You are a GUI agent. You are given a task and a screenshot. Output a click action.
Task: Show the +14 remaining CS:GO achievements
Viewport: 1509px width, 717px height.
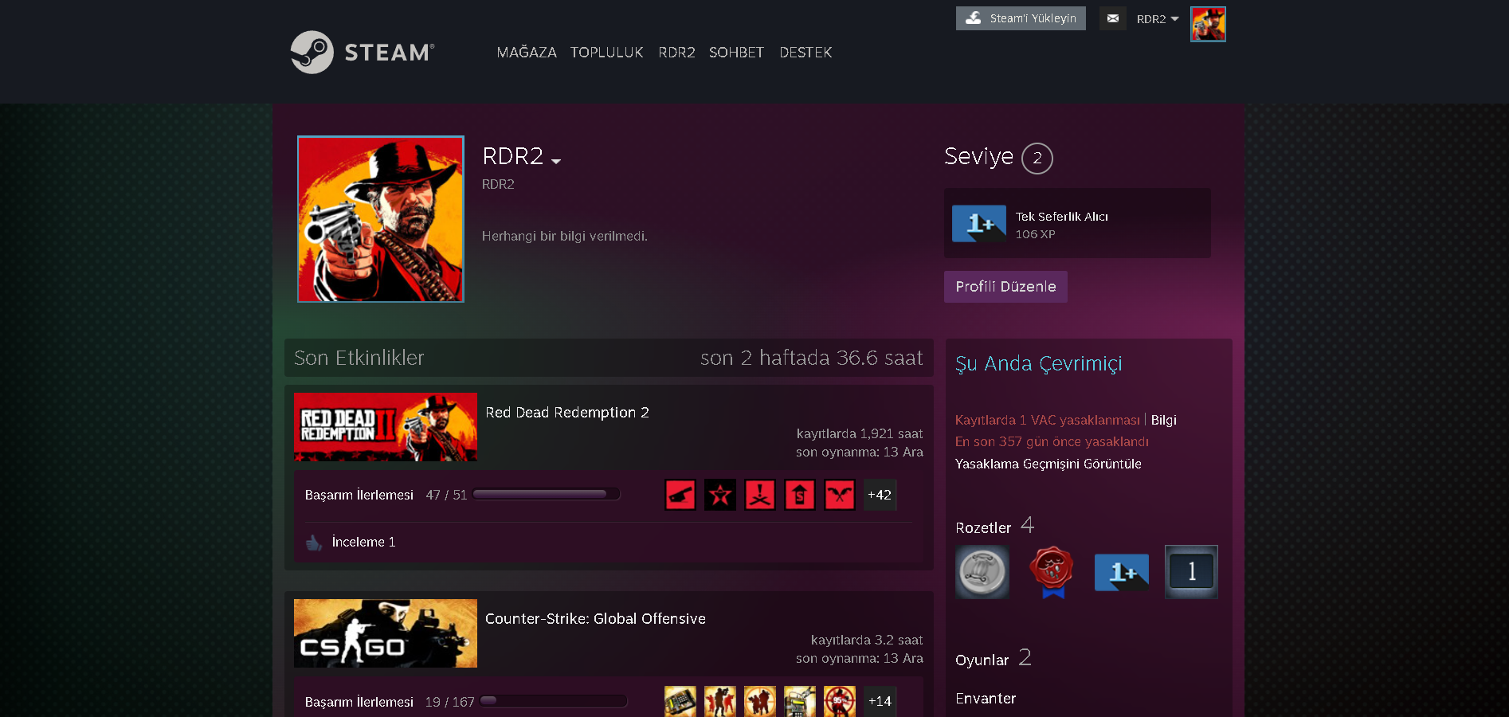pos(880,701)
